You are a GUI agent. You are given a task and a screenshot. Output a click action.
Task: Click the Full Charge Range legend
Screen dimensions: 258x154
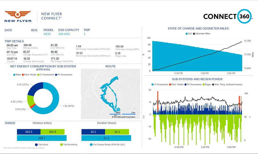[107, 145]
